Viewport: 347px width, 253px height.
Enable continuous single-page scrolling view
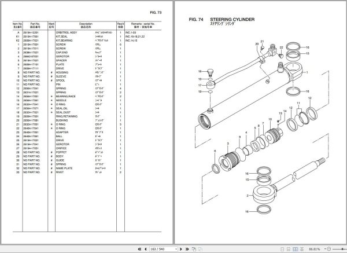[x=289, y=249]
